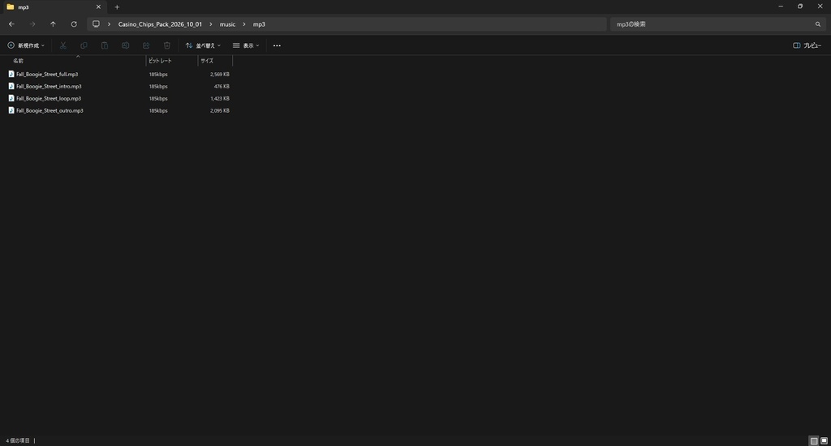Restore down the File Explorer window

tap(800, 6)
